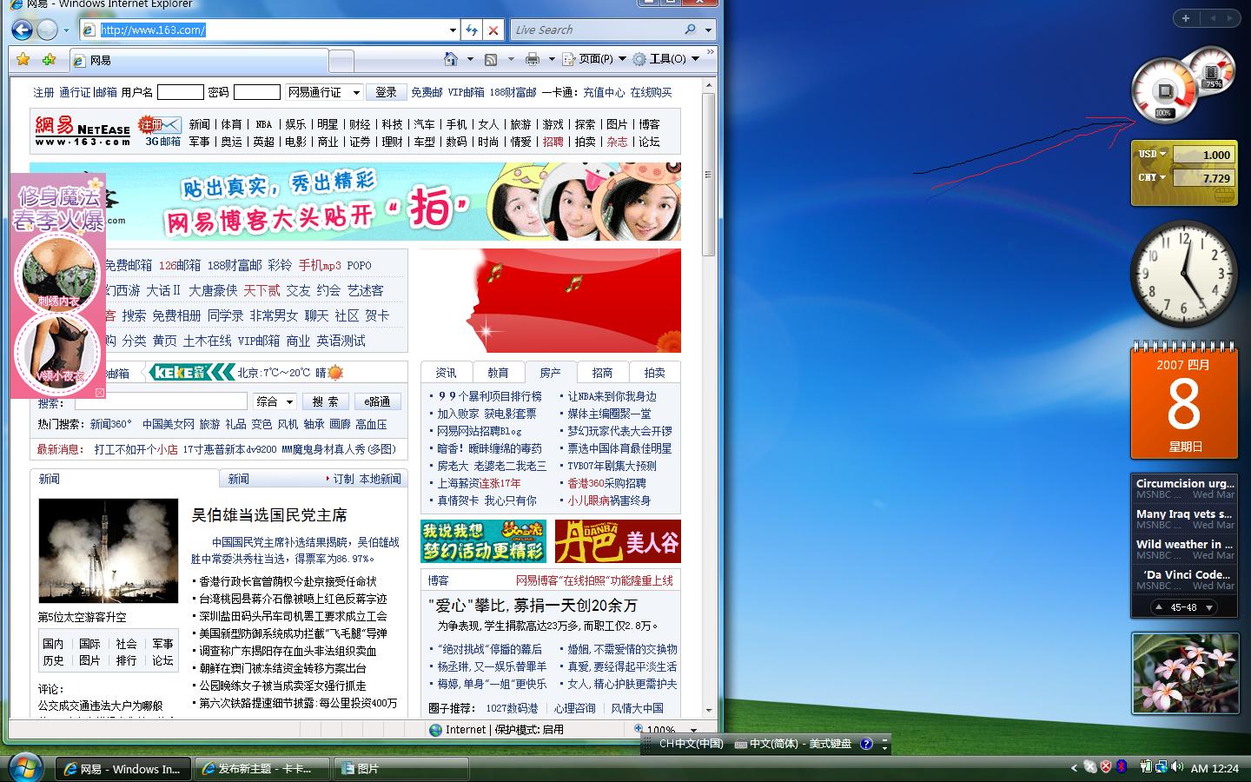This screenshot has width=1251, height=782.
Task: Show hidden tray icons chevron
Action: pos(1074,767)
